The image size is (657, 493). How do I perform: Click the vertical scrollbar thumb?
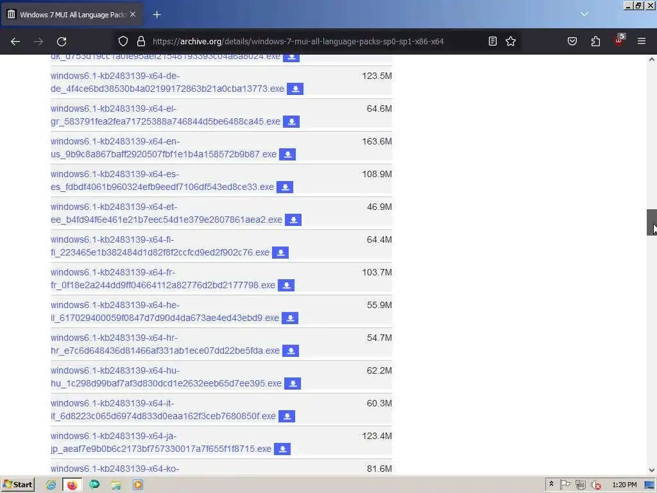coord(652,222)
